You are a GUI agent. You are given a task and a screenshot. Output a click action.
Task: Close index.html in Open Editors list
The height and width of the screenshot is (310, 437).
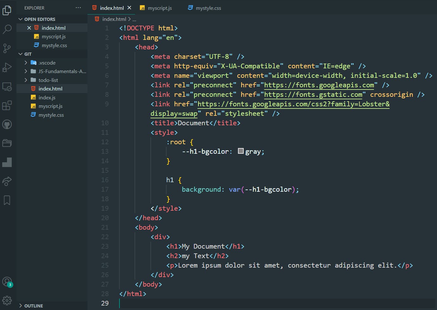click(29, 28)
